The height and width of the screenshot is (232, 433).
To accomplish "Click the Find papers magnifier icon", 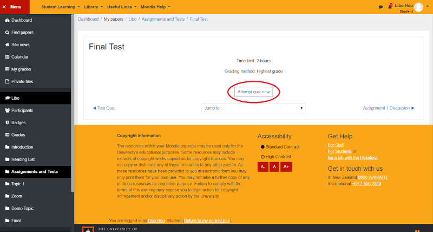I will [7, 33].
